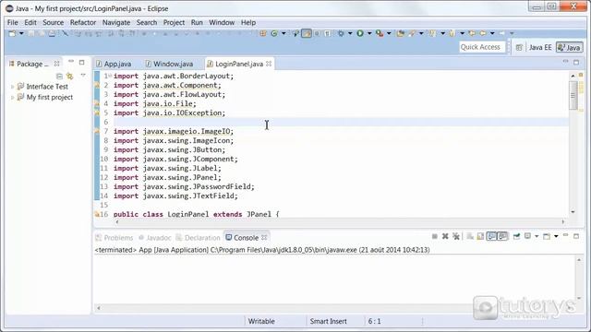Image resolution: width=591 pixels, height=332 pixels.
Task: Open the Problems view tab
Action: click(x=115, y=238)
